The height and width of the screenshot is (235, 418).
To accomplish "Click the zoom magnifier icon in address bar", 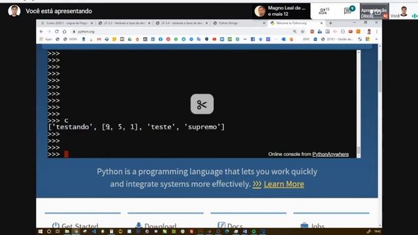I will click(295, 31).
